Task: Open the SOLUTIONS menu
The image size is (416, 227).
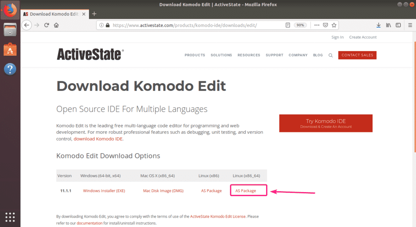Action: click(x=221, y=55)
